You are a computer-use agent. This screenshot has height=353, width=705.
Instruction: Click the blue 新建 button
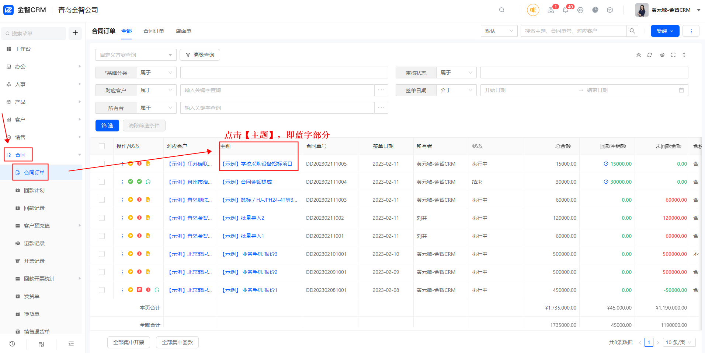[x=665, y=31]
